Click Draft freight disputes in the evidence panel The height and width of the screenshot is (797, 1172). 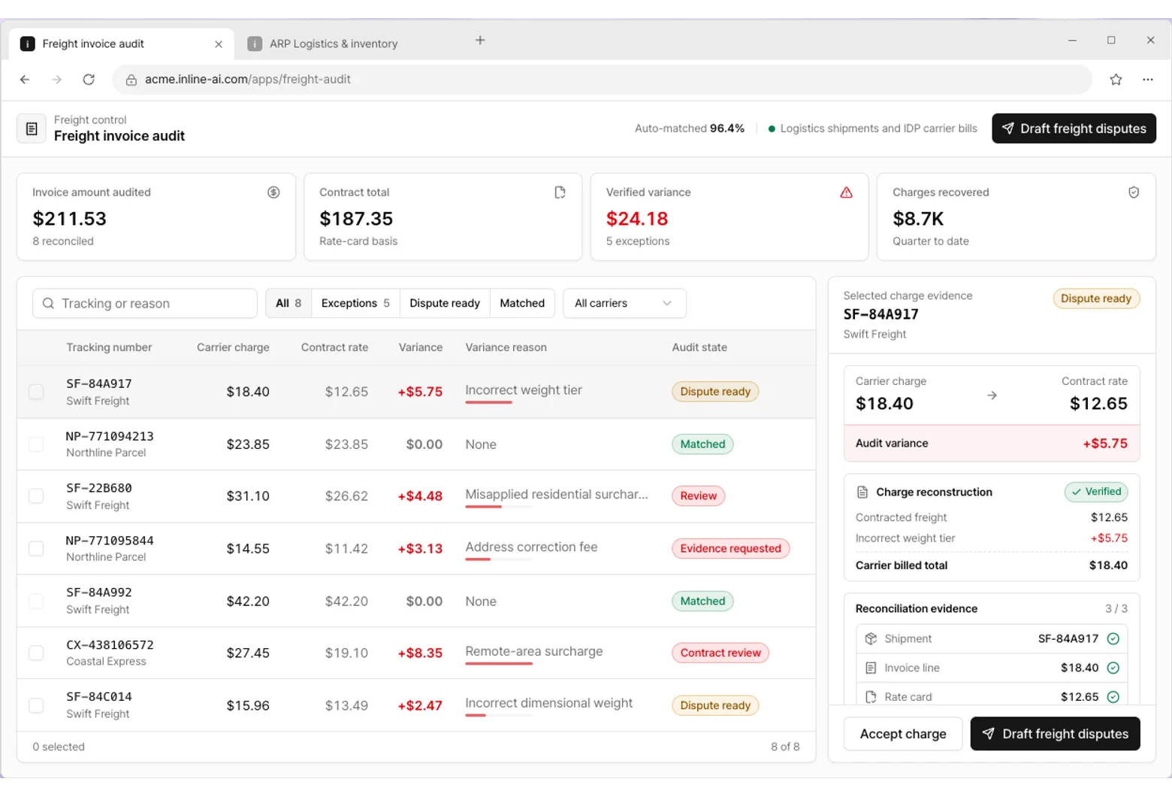(x=1055, y=734)
